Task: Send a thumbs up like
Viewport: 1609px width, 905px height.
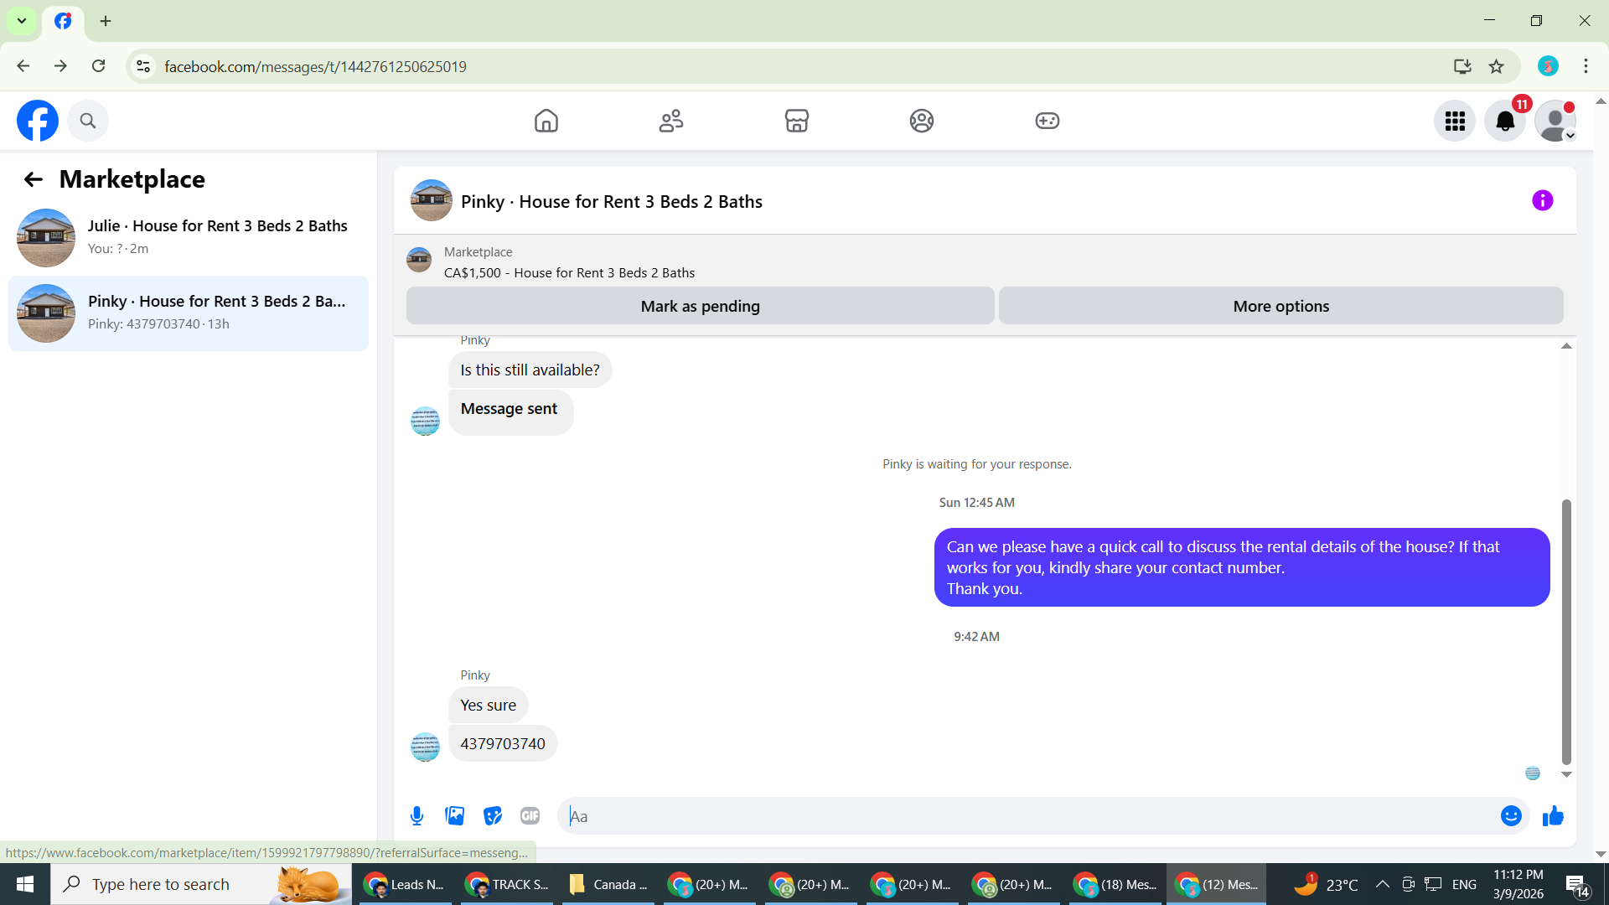Action: (x=1553, y=816)
